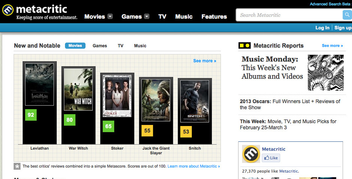This screenshot has height=179, width=352.
Task: Click the New and Notable heading
Action: 37,45
